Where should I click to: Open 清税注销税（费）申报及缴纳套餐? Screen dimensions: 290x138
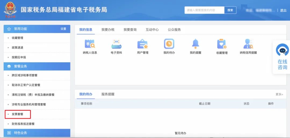pyautogui.click(x=37, y=95)
